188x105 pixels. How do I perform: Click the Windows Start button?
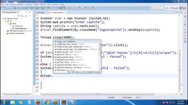tap(4, 102)
